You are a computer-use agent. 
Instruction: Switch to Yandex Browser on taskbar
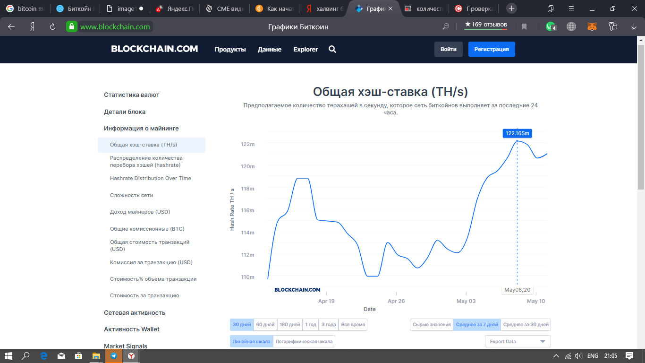point(131,356)
